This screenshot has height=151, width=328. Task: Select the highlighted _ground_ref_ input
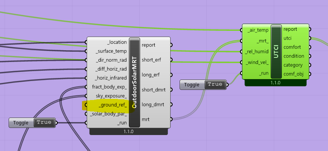coord(113,105)
